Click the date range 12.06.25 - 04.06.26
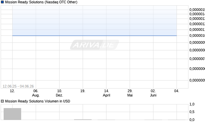 pyautogui.click(x=18, y=86)
